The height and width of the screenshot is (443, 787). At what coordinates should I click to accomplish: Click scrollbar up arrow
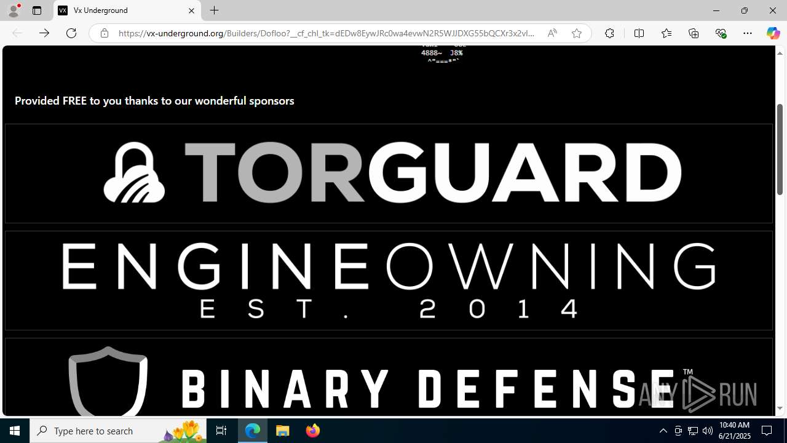tap(780, 53)
